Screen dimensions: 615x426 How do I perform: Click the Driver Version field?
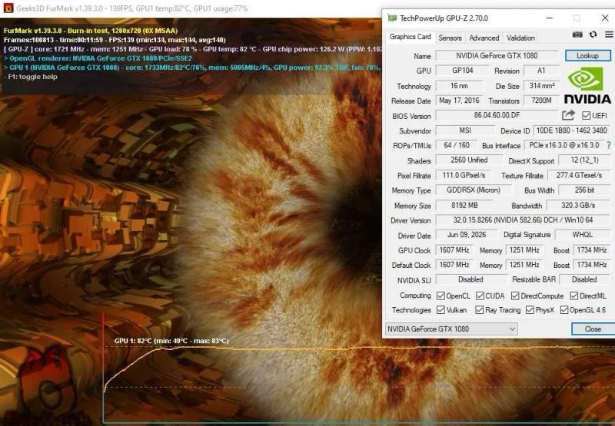[x=523, y=220]
